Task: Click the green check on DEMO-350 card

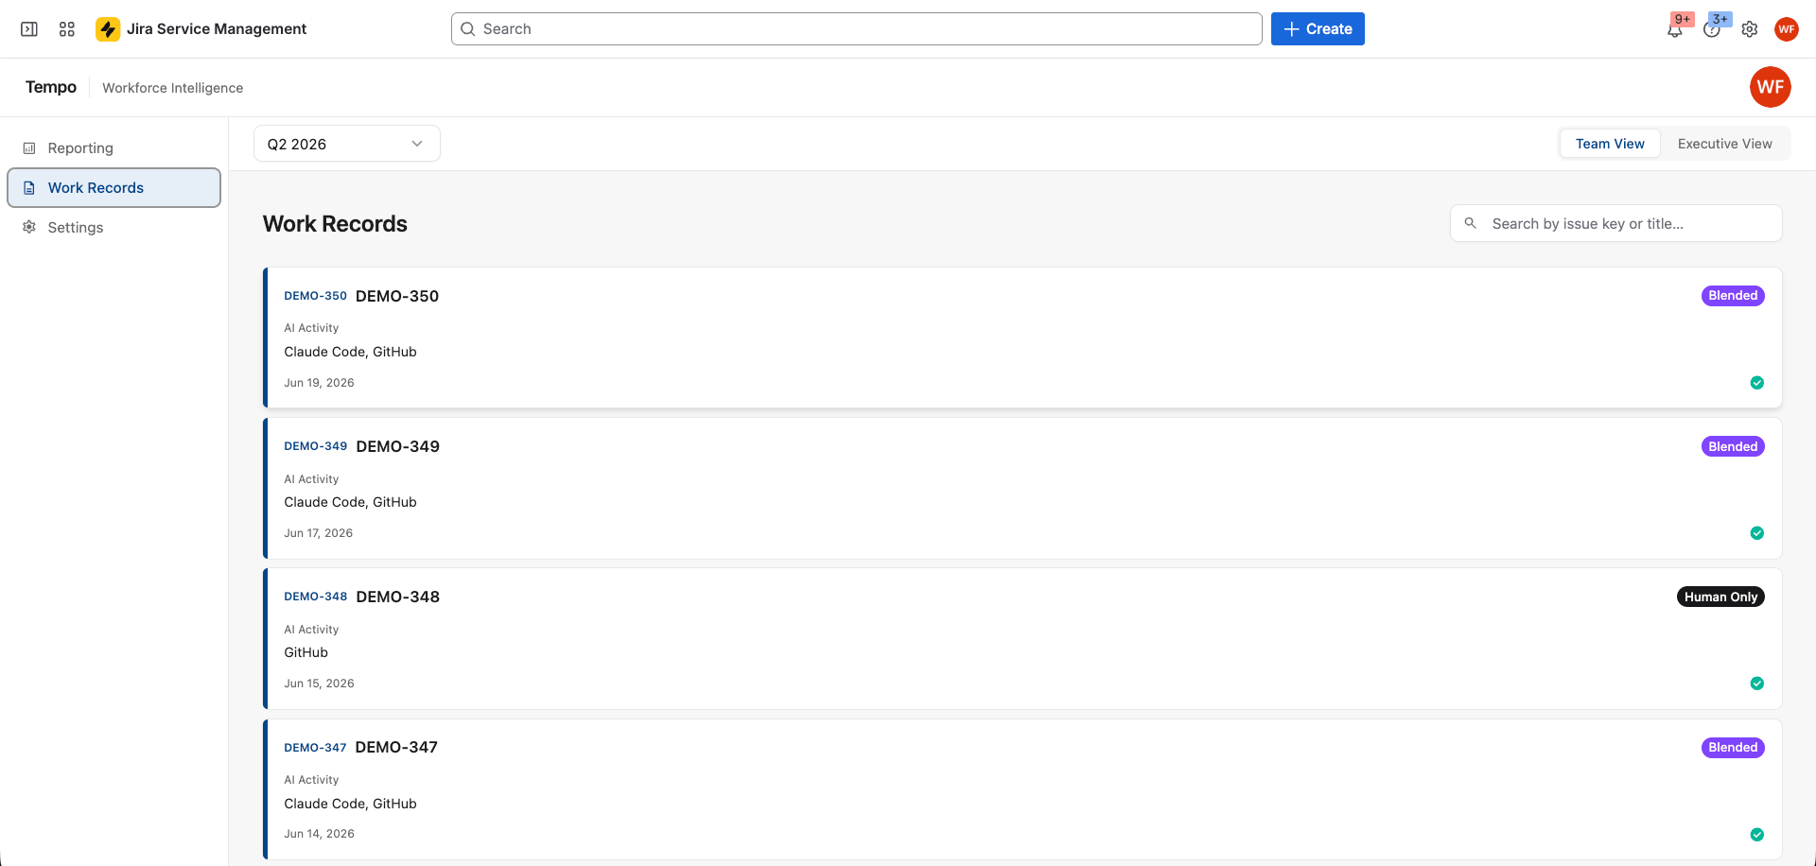Action: pyautogui.click(x=1757, y=383)
